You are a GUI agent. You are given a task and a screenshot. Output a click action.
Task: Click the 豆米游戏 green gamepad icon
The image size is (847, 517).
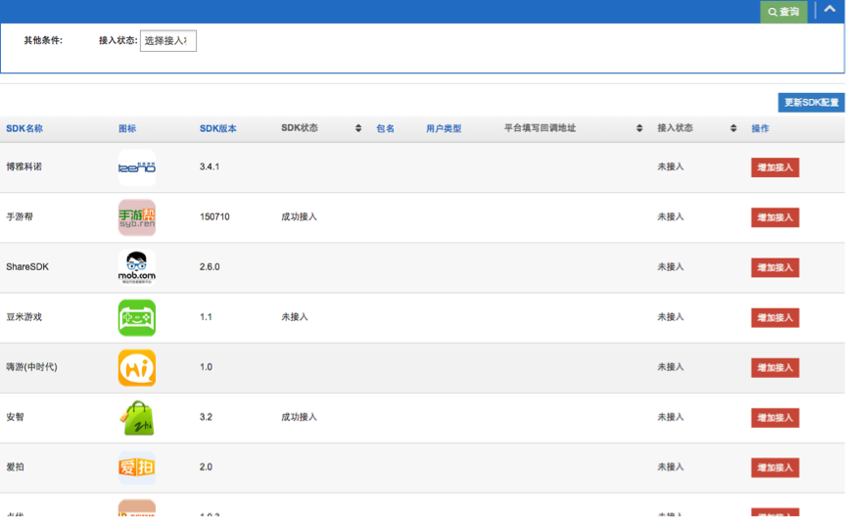(137, 317)
